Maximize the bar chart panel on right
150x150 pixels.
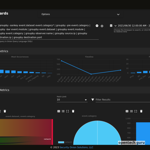(136, 111)
